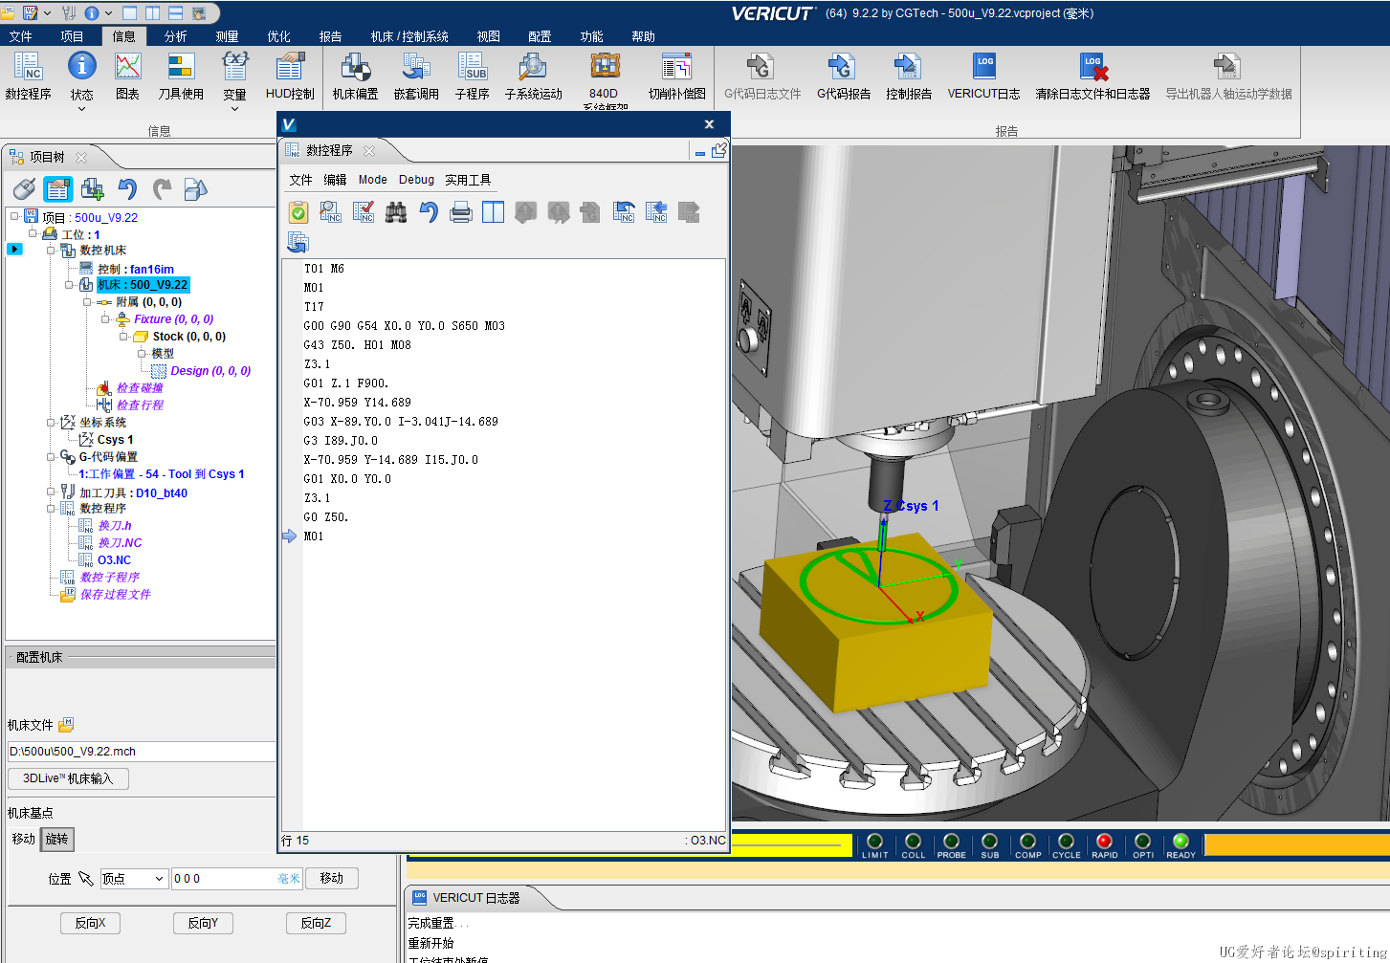Click 清除日志文件和日志器 clear log icon
Screen dimensions: 1390x963
[1092, 76]
